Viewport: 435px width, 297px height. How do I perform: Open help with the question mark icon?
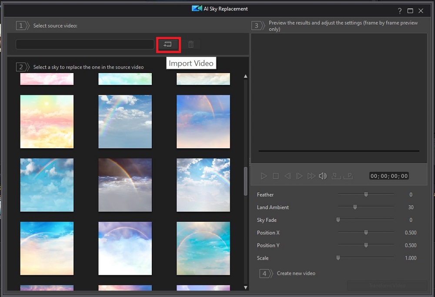(x=400, y=11)
